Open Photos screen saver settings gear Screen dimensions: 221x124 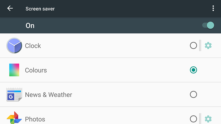(208, 119)
